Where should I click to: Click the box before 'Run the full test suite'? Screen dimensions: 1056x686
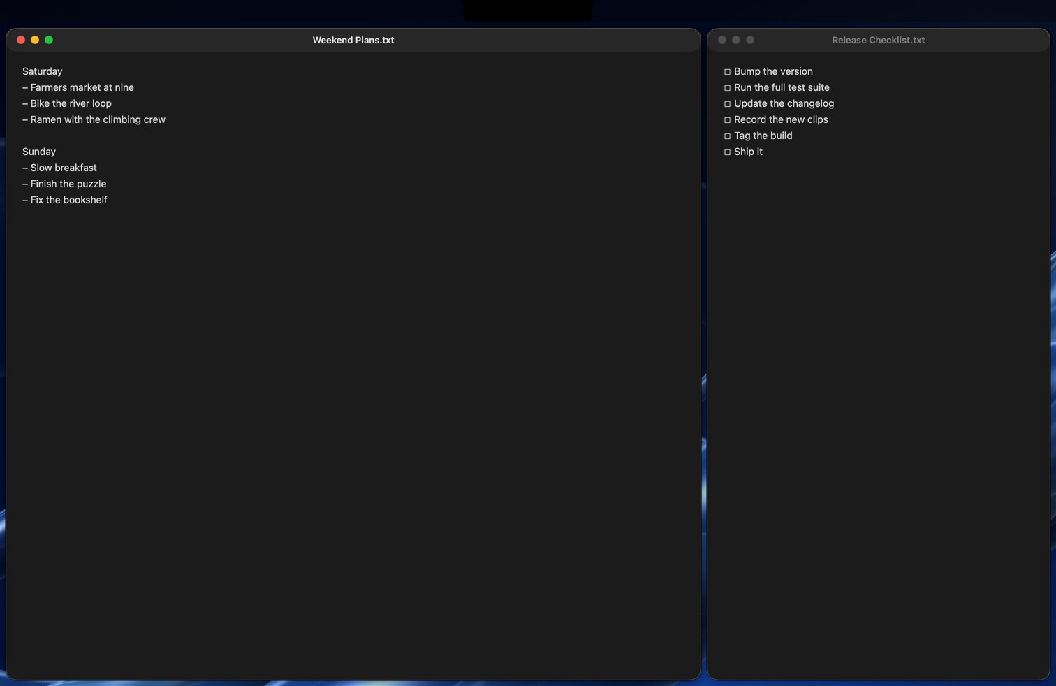point(727,88)
